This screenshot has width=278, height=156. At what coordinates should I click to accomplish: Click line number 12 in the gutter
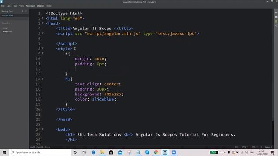pyautogui.click(x=38, y=69)
